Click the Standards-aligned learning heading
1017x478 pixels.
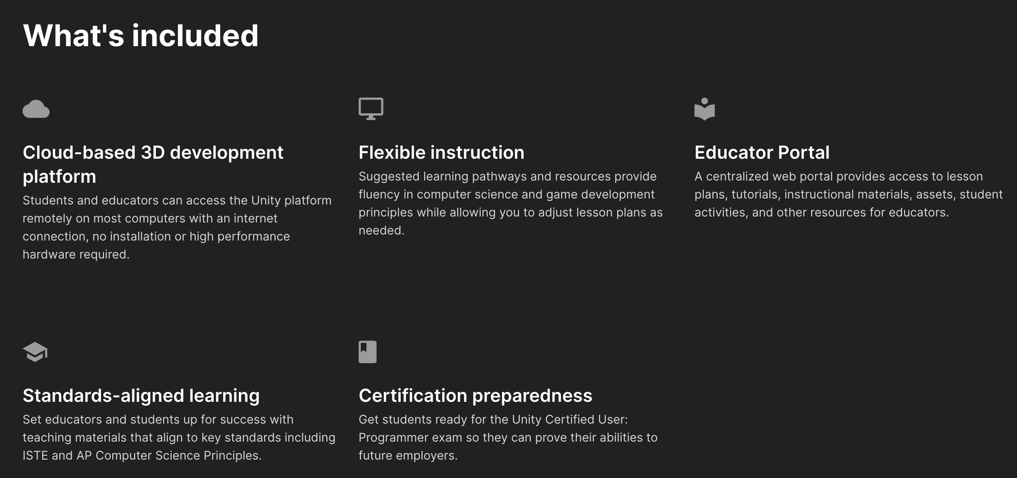point(141,395)
